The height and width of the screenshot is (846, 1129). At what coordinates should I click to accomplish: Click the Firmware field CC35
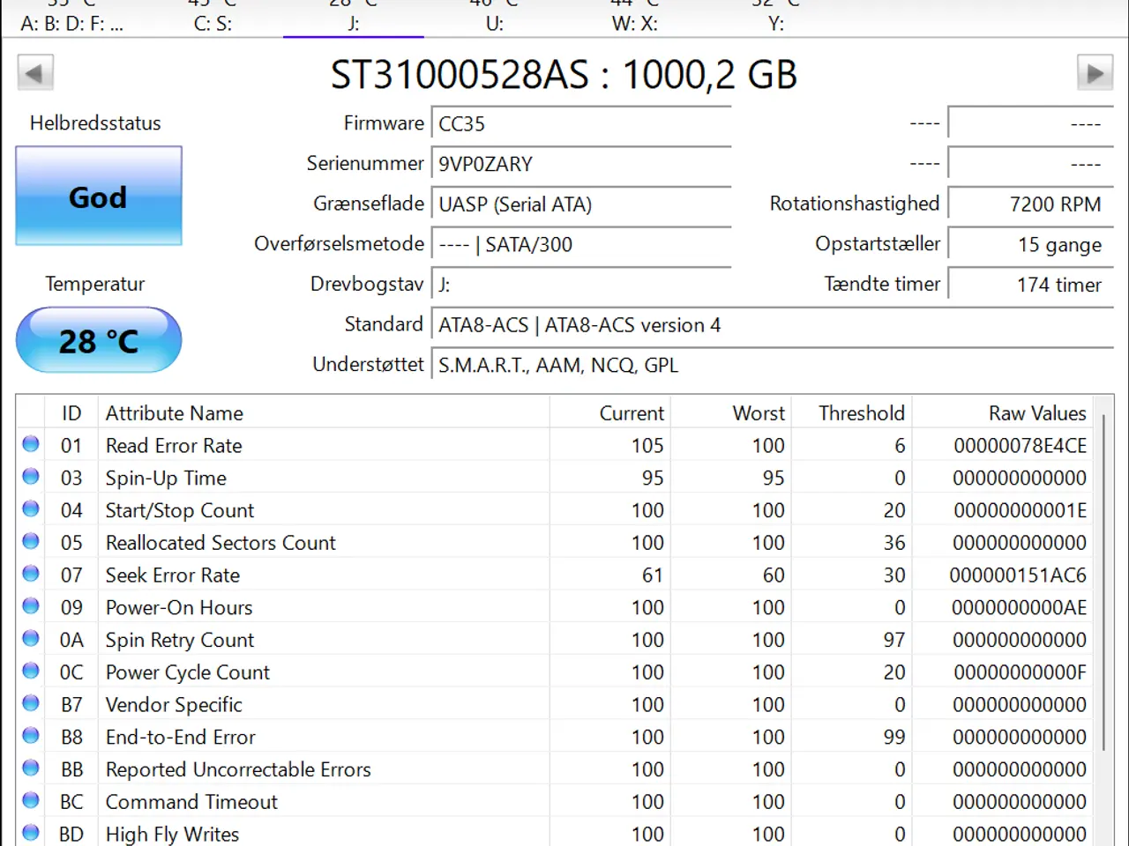pos(581,124)
